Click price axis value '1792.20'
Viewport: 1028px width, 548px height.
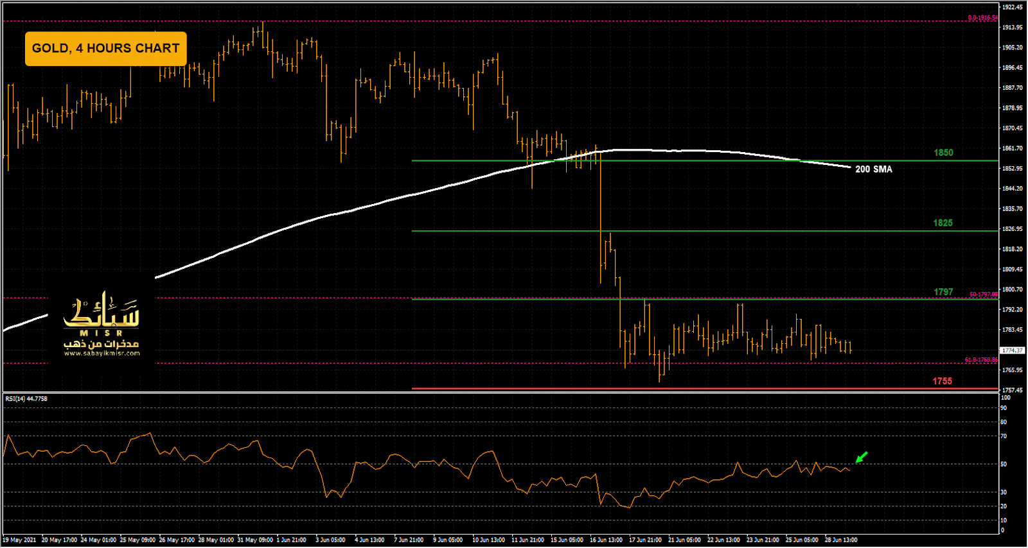1013,310
